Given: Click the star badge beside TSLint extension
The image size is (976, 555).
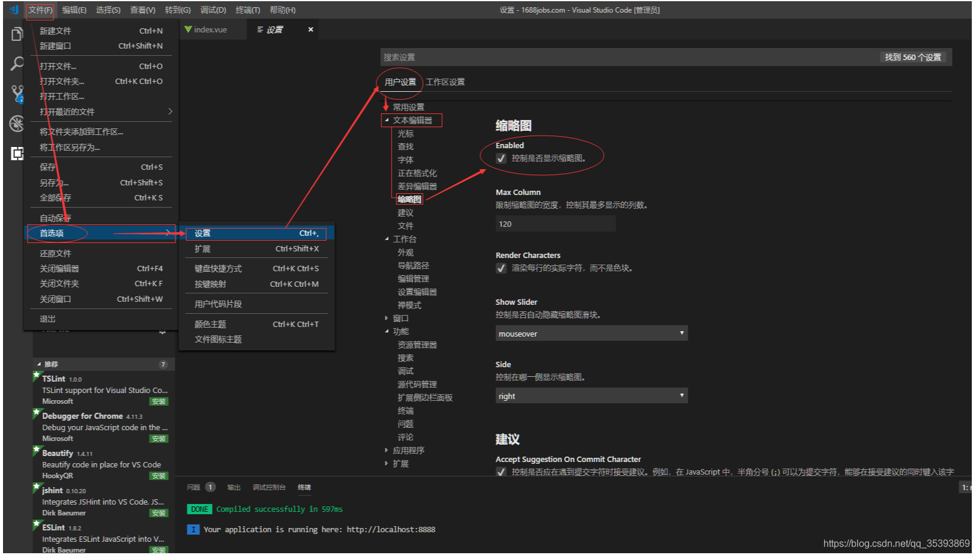Looking at the screenshot, I should click(x=37, y=376).
